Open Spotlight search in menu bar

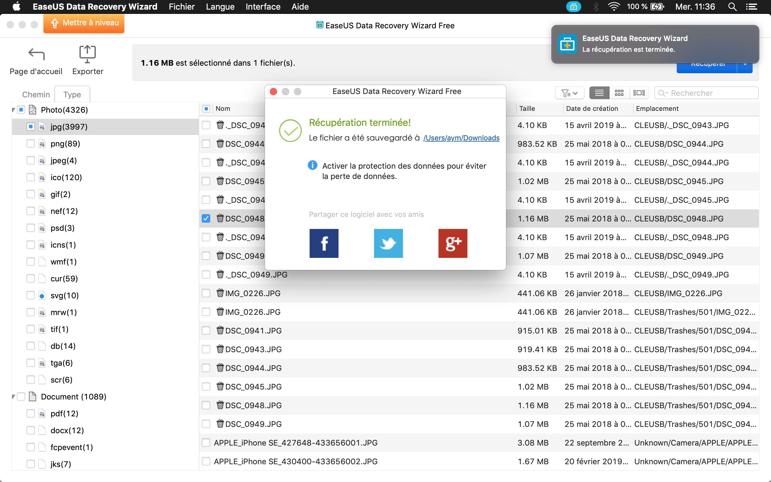coord(732,7)
